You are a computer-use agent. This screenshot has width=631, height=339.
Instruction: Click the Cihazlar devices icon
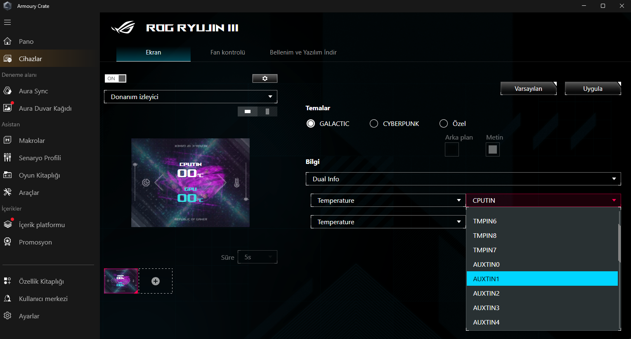(x=7, y=59)
